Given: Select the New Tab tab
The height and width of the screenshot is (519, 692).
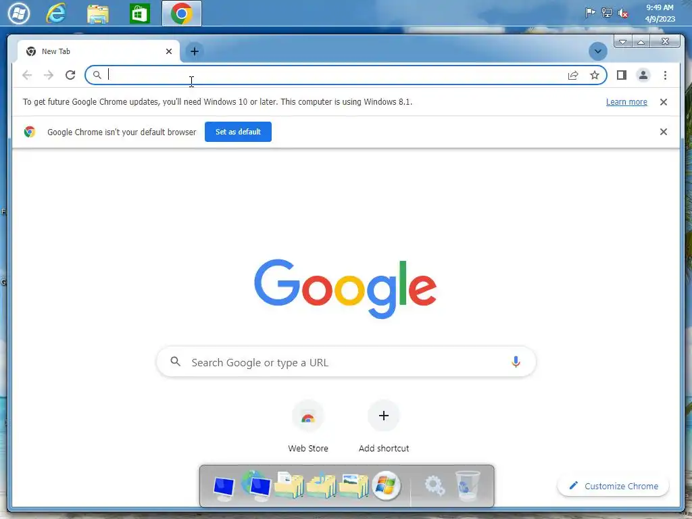Looking at the screenshot, I should pyautogui.click(x=98, y=51).
